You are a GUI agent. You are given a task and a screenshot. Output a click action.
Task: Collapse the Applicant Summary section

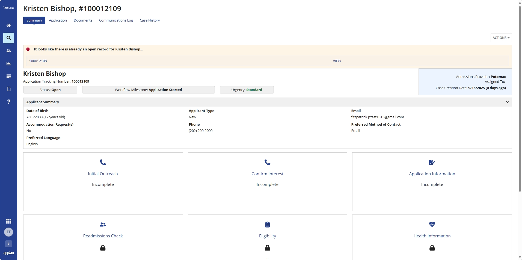point(507,102)
